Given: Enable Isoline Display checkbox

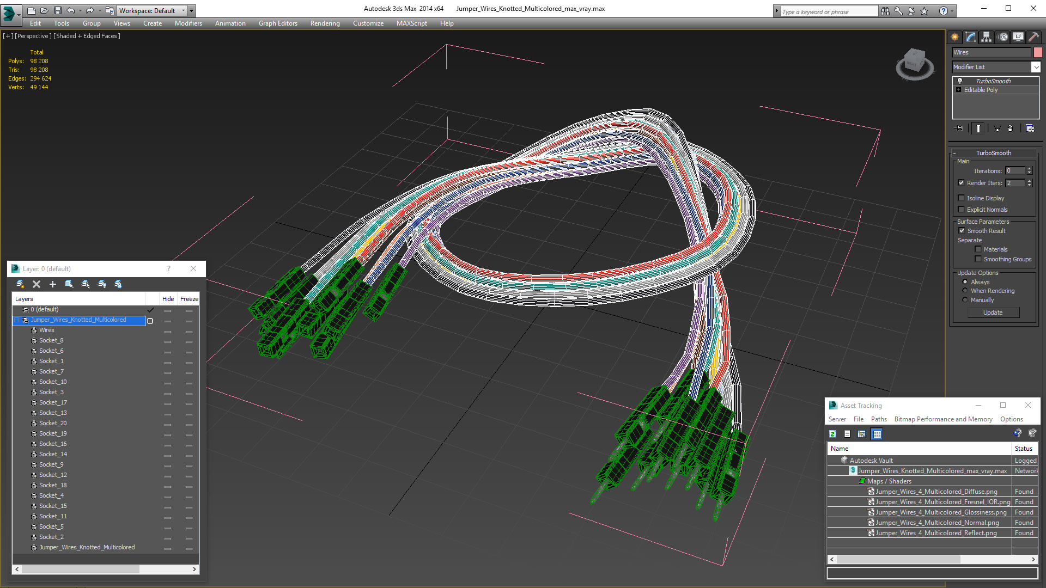Looking at the screenshot, I should pyautogui.click(x=962, y=198).
